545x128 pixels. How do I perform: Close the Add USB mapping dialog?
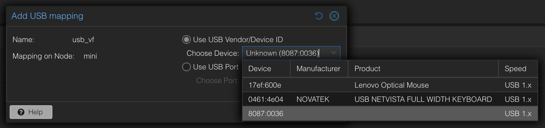click(x=334, y=16)
